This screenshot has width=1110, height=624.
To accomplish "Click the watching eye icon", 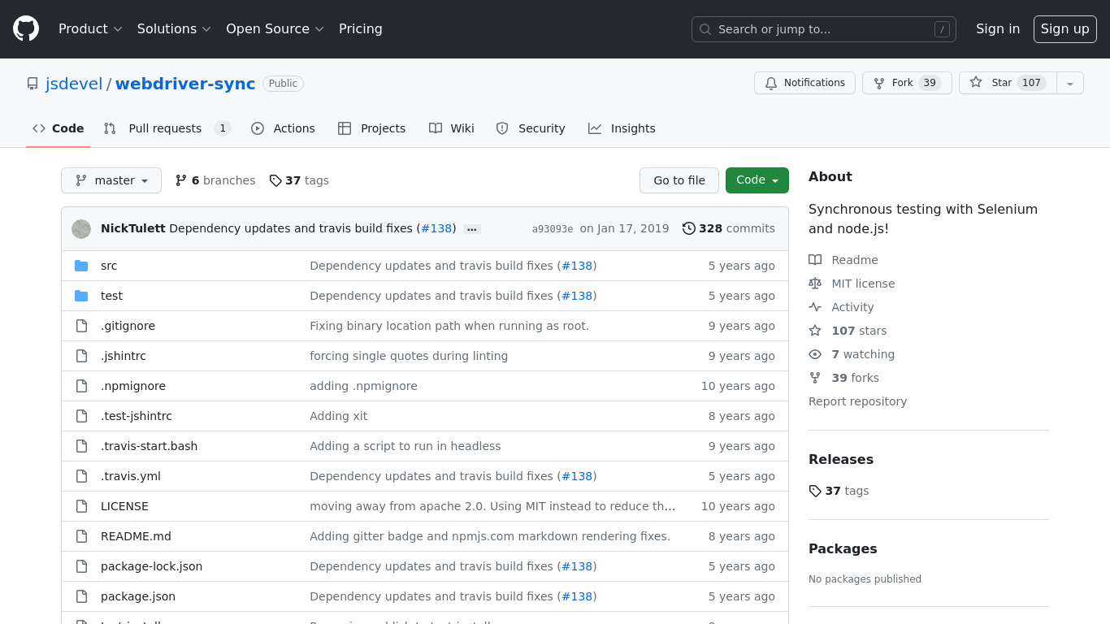I will pyautogui.click(x=815, y=354).
